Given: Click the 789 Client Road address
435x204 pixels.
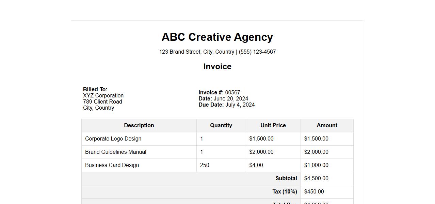Looking at the screenshot, I should pyautogui.click(x=102, y=102).
